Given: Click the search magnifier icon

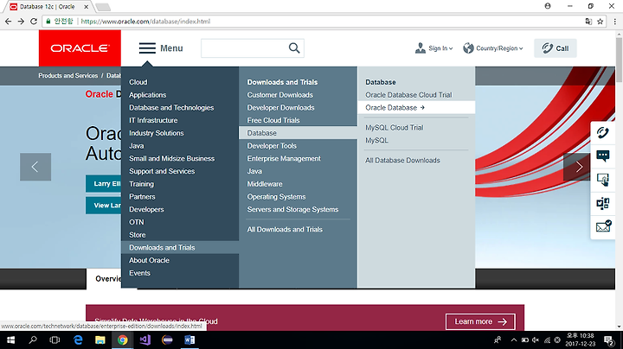Looking at the screenshot, I should click(x=294, y=48).
